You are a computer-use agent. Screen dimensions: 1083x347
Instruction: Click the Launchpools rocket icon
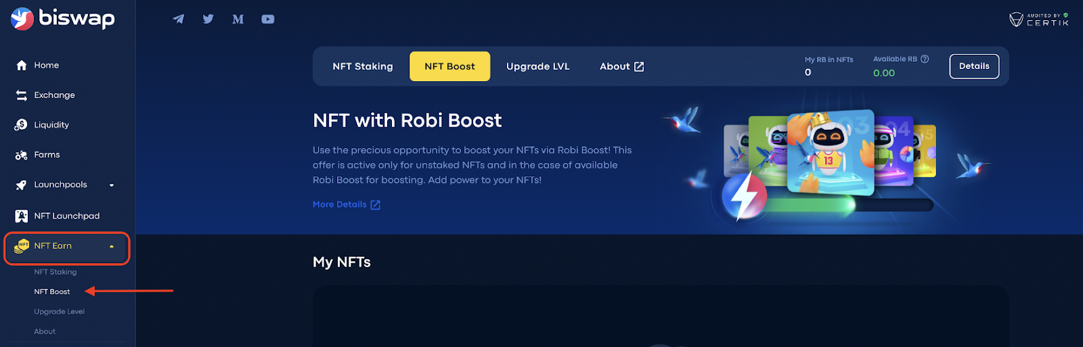pos(21,185)
